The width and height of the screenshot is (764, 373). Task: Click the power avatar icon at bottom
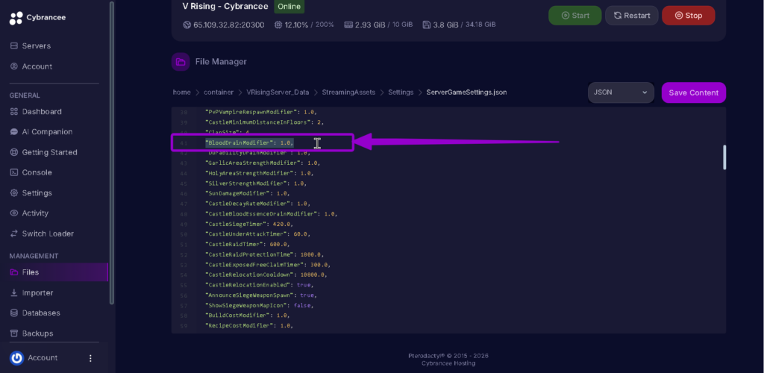coord(16,358)
